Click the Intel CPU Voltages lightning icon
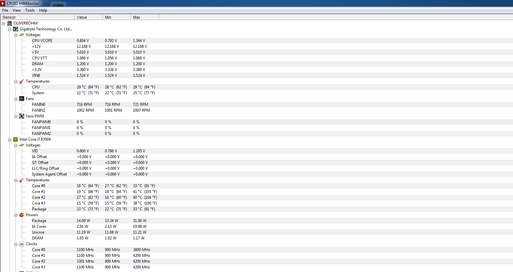The height and width of the screenshot is (272, 513). point(22,145)
